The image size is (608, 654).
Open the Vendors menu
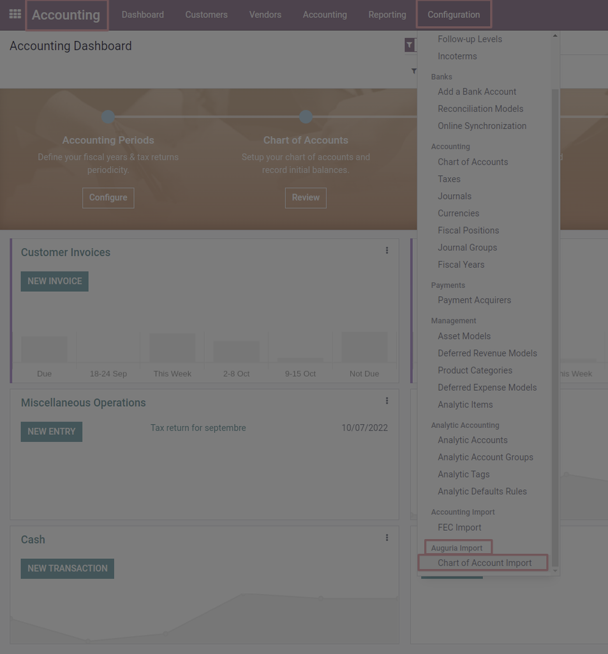pos(265,15)
